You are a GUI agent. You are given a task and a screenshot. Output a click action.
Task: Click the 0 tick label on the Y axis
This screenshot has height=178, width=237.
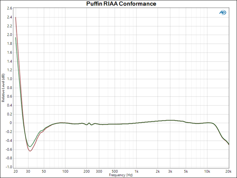pos(11,123)
